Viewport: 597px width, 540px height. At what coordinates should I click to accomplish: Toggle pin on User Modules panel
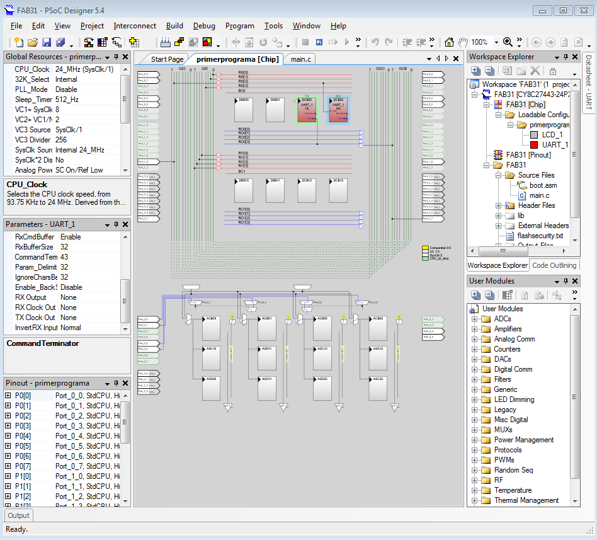pyautogui.click(x=566, y=281)
